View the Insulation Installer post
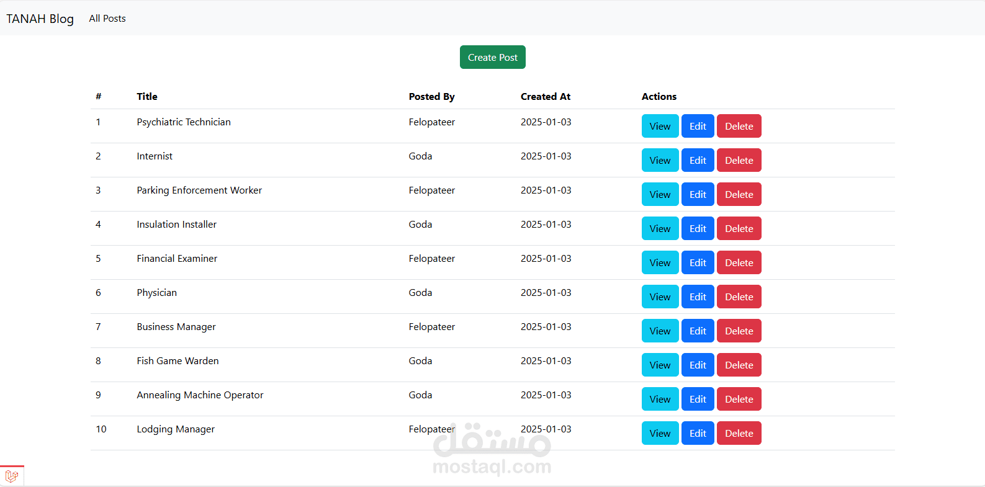The image size is (985, 487). point(660,228)
